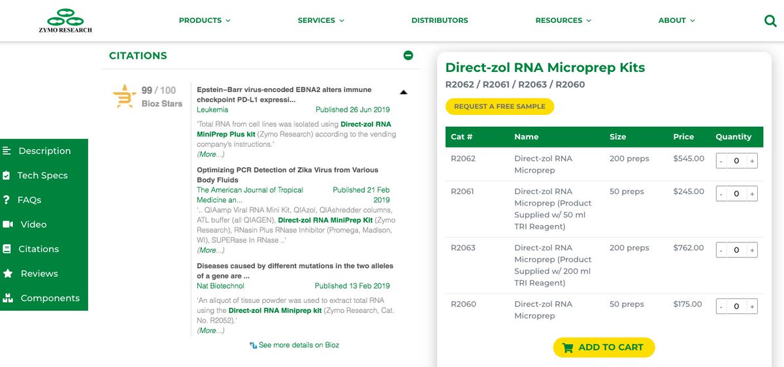Click the R2062 quantity input field
The height and width of the screenshot is (367, 784).
[737, 161]
